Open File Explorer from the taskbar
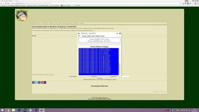199x112 pixels. pyautogui.click(x=13, y=110)
